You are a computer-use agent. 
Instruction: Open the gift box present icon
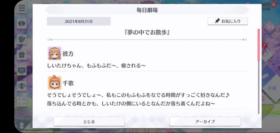point(22,55)
